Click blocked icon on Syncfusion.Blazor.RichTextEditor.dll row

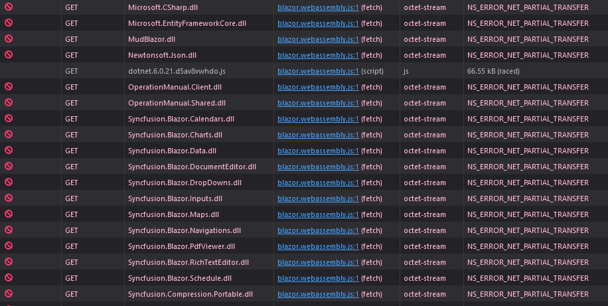pos(9,262)
